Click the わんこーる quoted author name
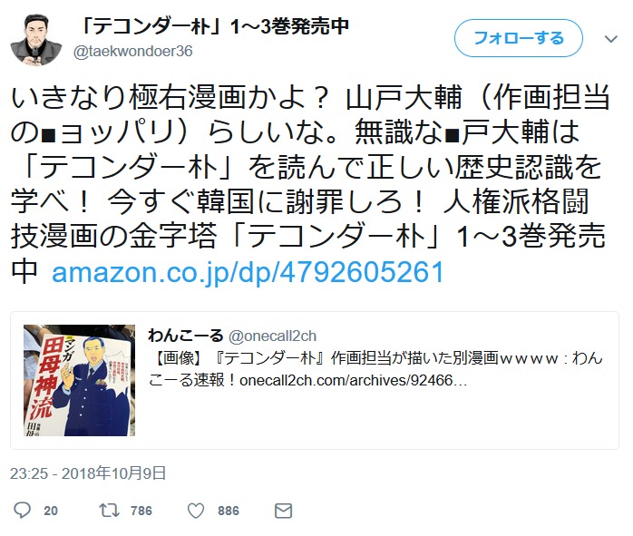This screenshot has width=633, height=536. pyautogui.click(x=185, y=335)
